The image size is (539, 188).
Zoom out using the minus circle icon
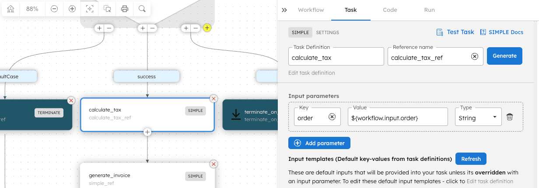pos(54,9)
